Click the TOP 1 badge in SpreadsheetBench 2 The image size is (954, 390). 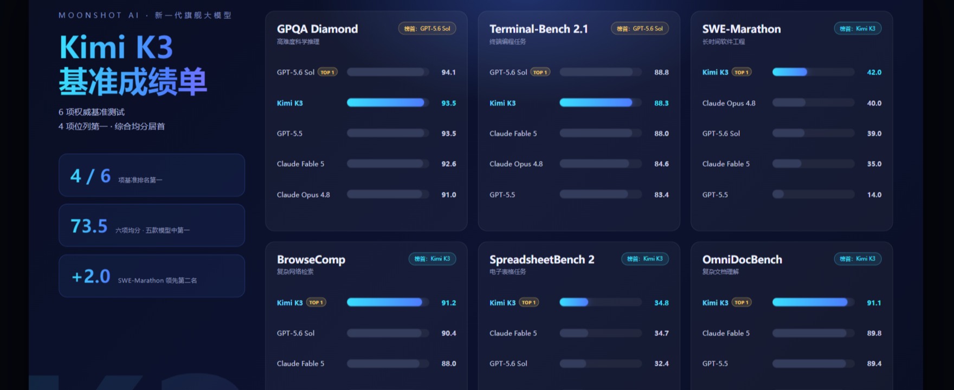pyautogui.click(x=529, y=302)
